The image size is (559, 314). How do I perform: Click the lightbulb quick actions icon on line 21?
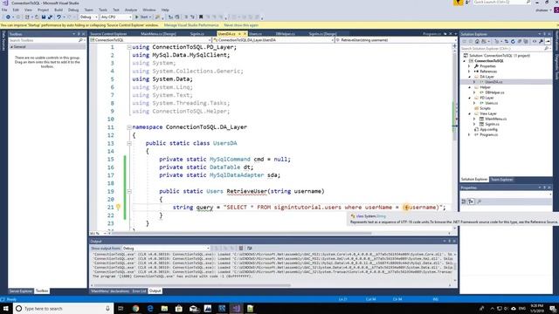point(118,207)
